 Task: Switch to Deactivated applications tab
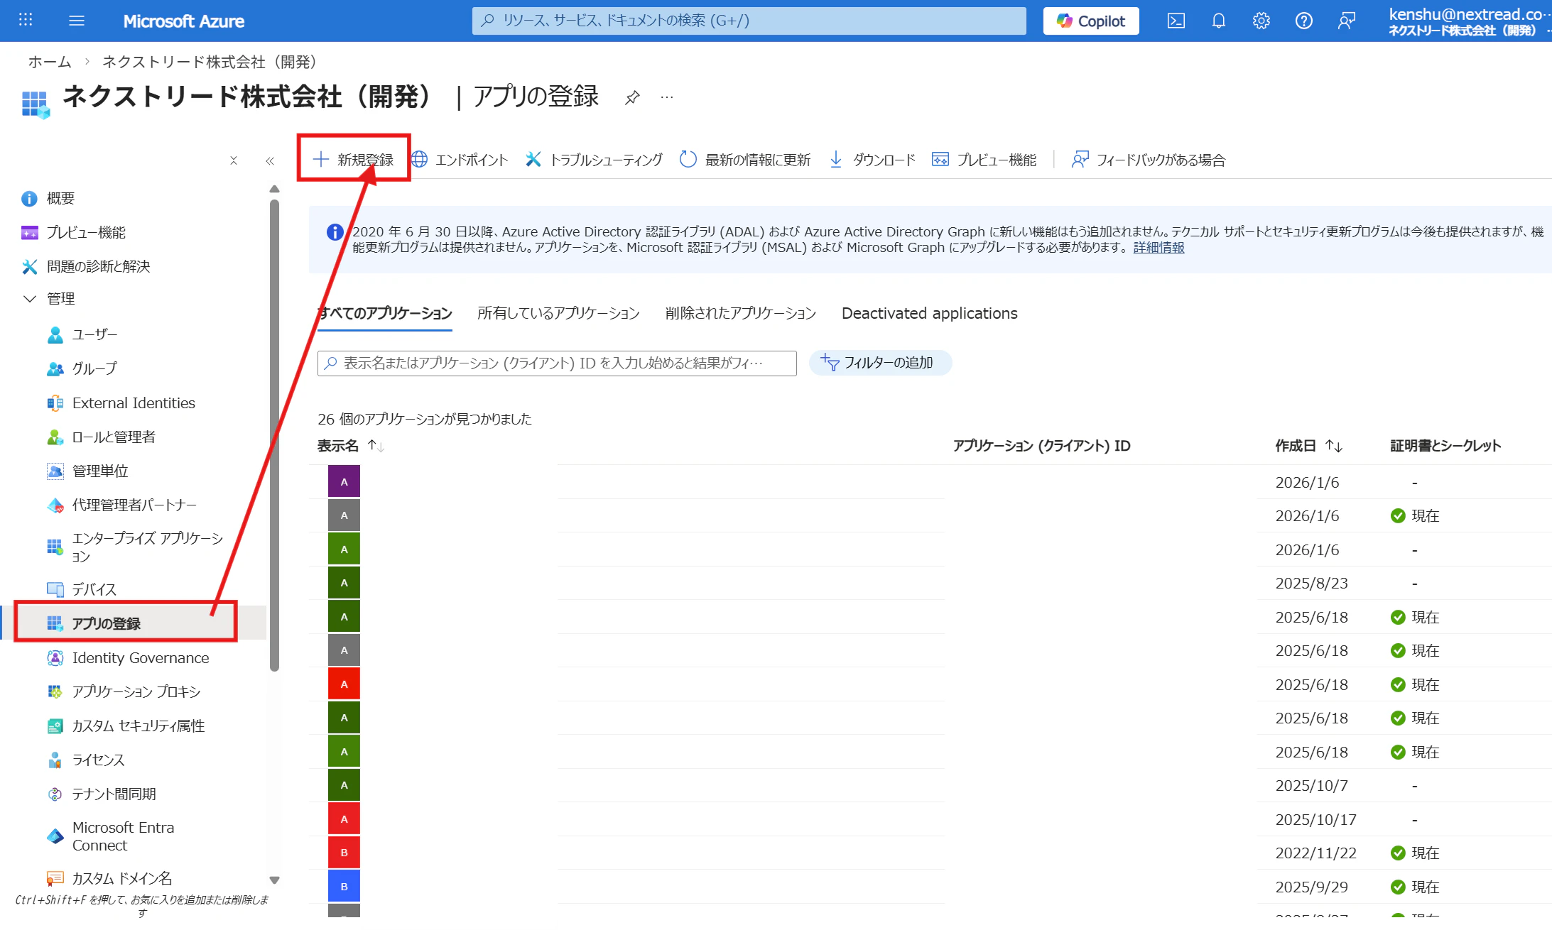928,313
